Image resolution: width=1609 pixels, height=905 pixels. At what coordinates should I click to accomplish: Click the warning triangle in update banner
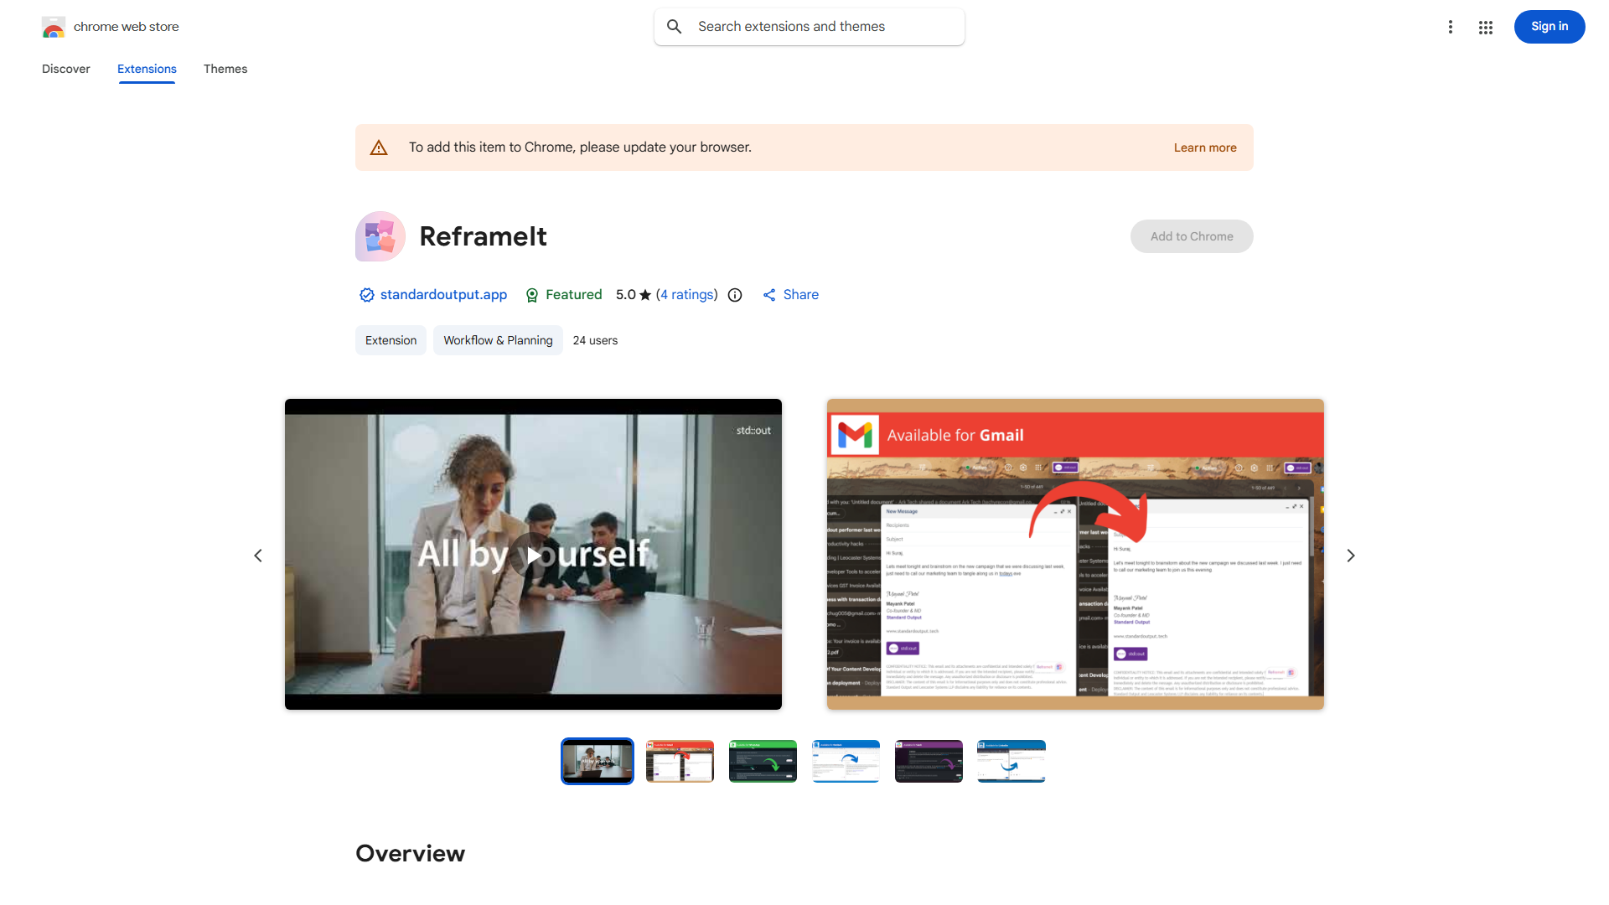click(x=379, y=147)
